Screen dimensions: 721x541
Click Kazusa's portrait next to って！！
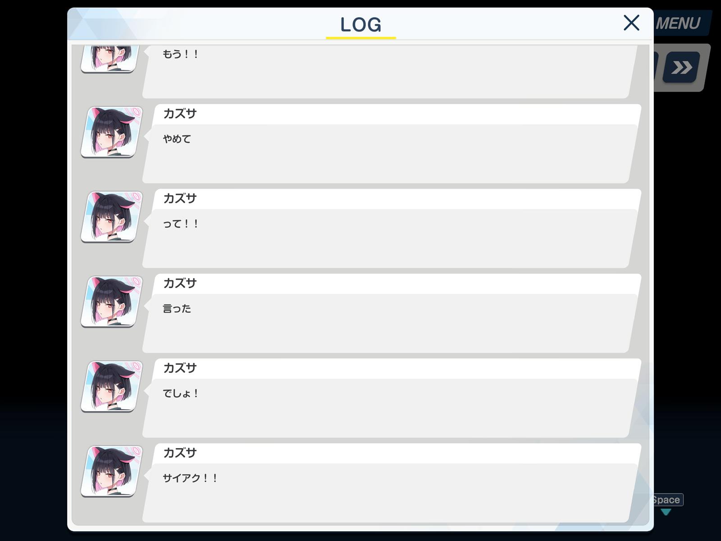(x=112, y=217)
